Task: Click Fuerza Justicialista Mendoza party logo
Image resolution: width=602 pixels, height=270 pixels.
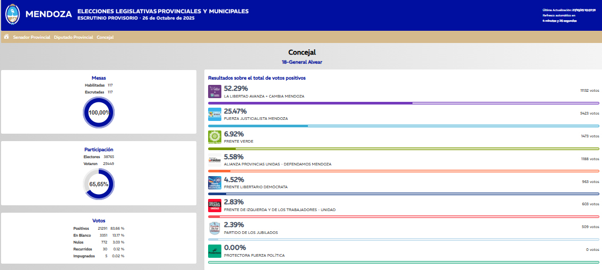Action: [x=214, y=115]
